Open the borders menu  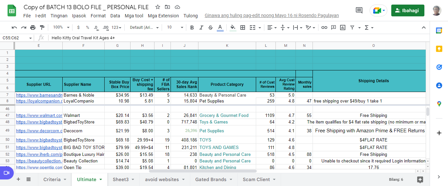(243, 28)
